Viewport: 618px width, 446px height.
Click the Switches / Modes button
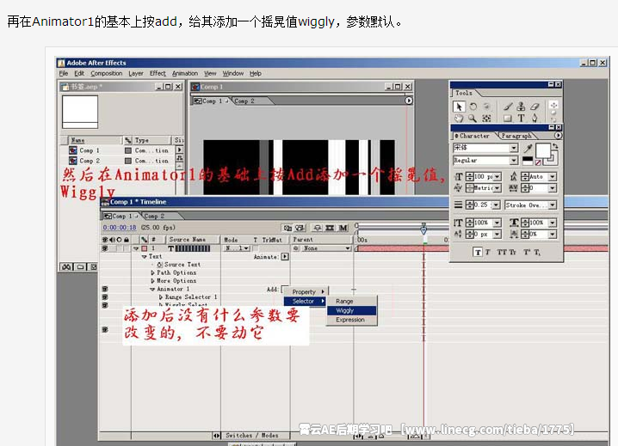(252, 436)
